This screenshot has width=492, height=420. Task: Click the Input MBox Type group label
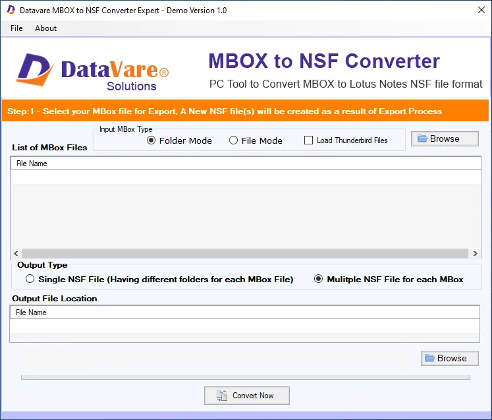[x=126, y=129]
